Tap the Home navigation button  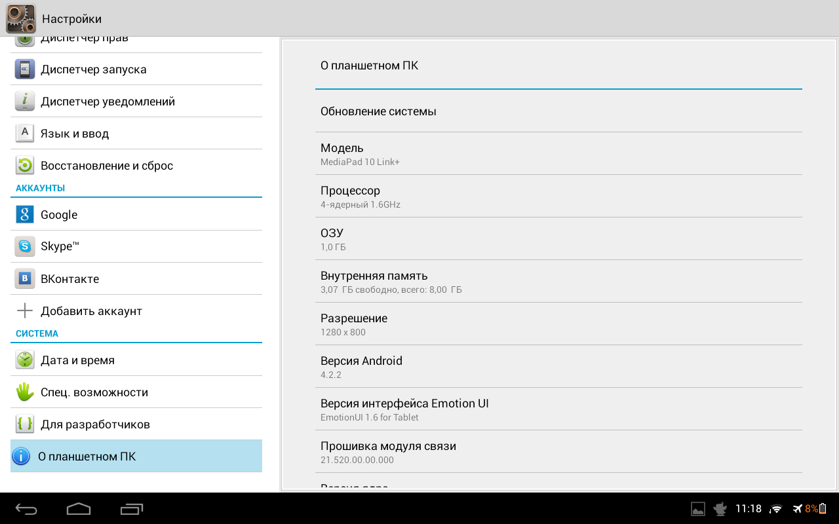tap(79, 509)
